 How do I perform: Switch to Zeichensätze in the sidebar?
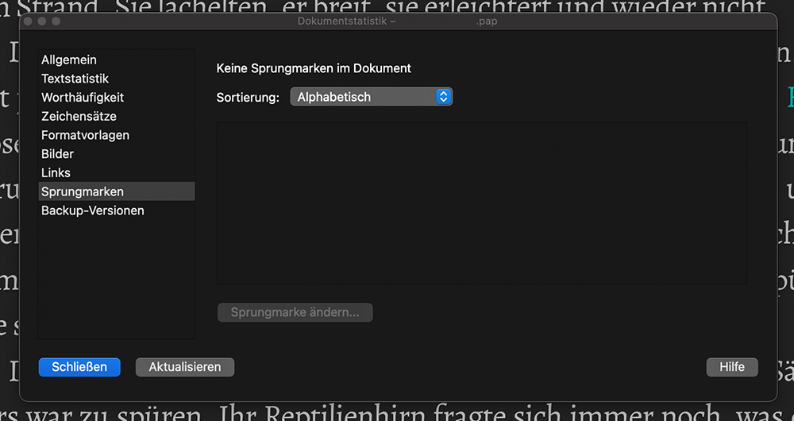click(x=79, y=116)
